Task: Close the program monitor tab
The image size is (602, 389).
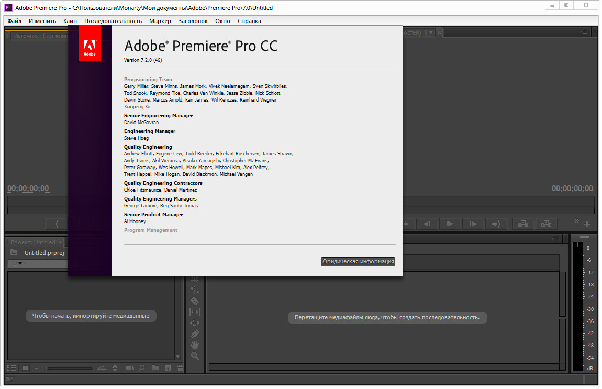Action: (440, 32)
